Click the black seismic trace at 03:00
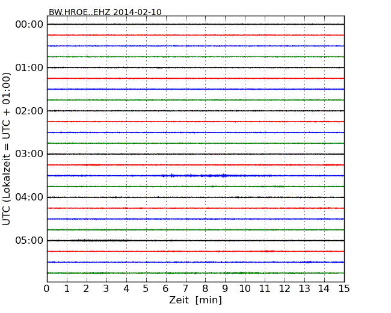The height and width of the screenshot is (313, 391). (x=195, y=154)
